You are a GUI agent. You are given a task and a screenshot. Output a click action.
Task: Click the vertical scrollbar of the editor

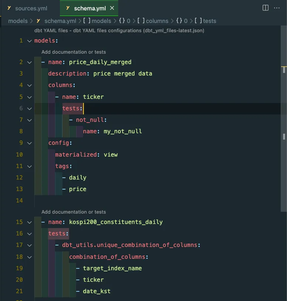point(284,118)
